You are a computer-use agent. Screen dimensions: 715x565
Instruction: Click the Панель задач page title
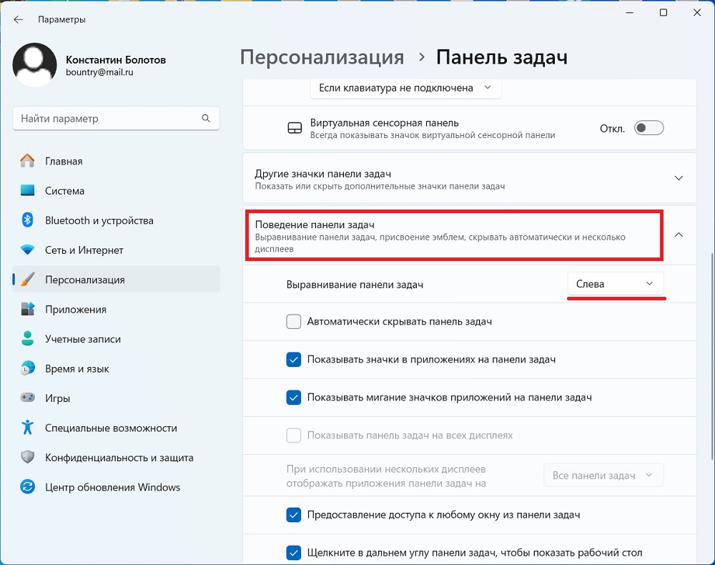coord(502,58)
